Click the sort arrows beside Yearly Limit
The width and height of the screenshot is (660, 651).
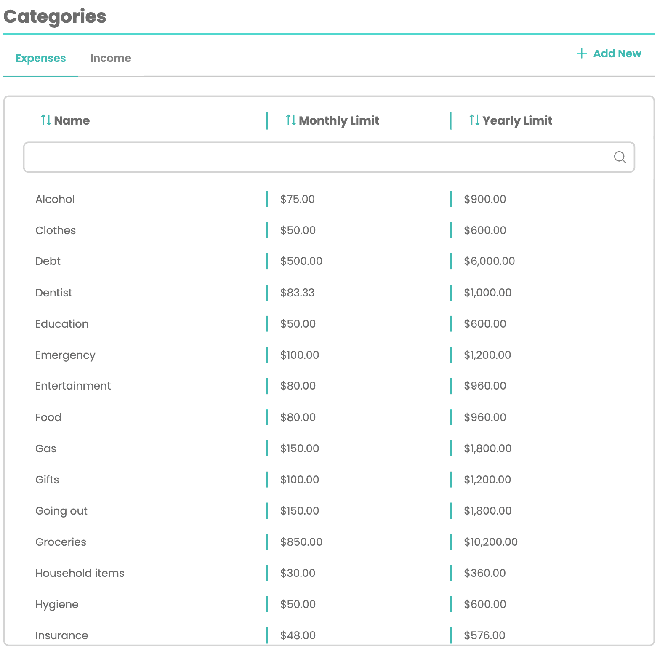tap(474, 120)
